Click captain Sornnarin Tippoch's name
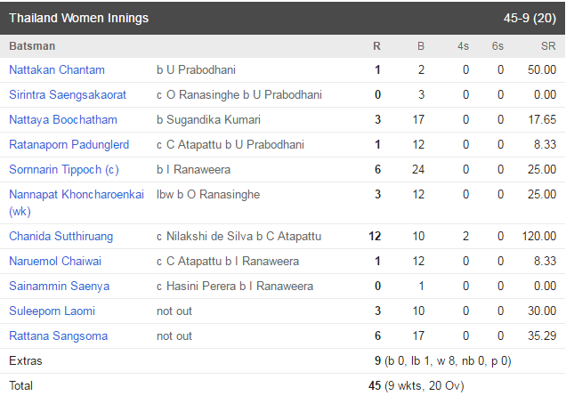The image size is (566, 404). [64, 169]
